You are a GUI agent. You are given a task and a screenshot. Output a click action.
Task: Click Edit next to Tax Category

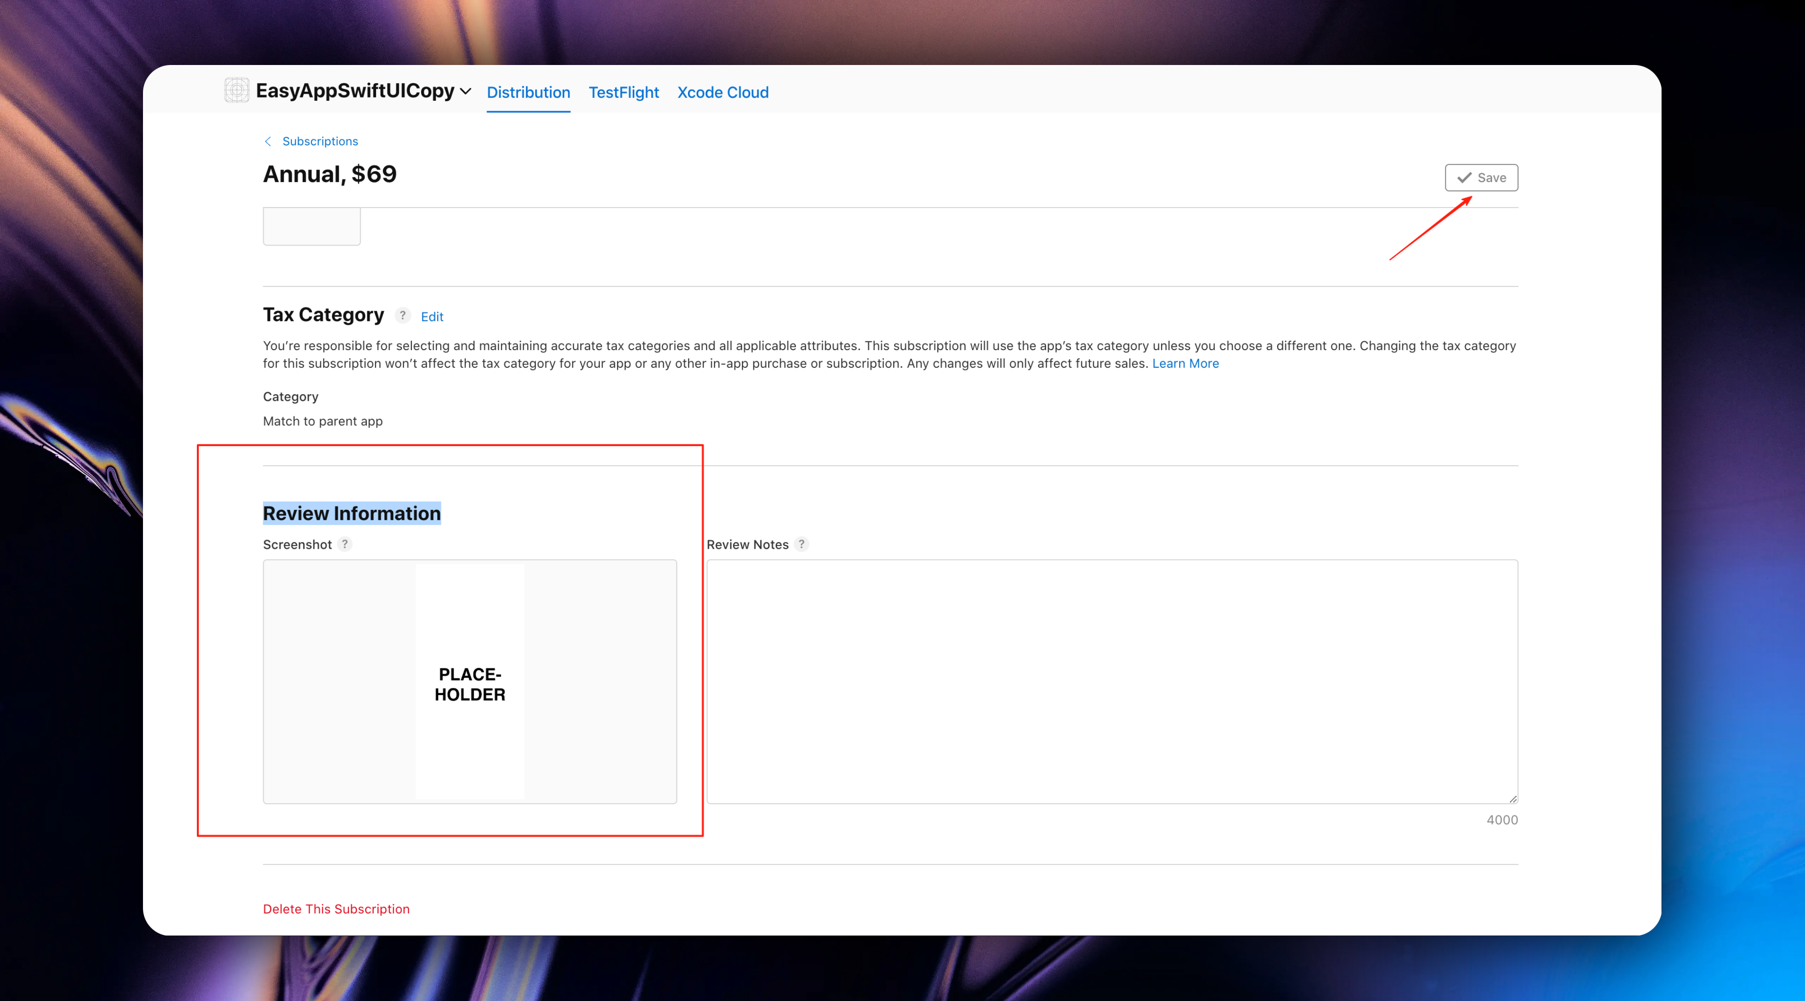point(432,317)
